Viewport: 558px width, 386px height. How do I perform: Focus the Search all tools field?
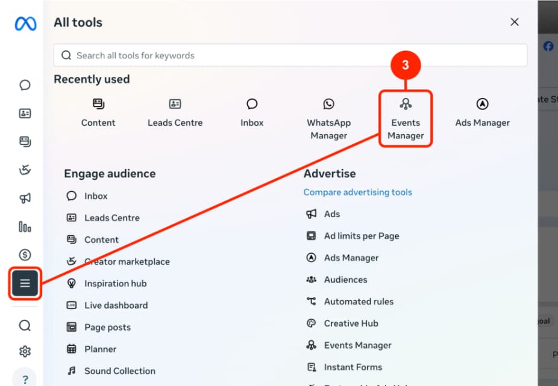[290, 55]
